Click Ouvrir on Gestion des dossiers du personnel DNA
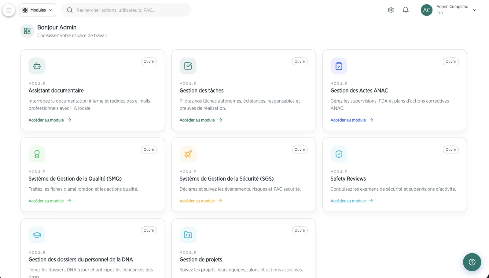This screenshot has height=278, width=489. coord(149,230)
